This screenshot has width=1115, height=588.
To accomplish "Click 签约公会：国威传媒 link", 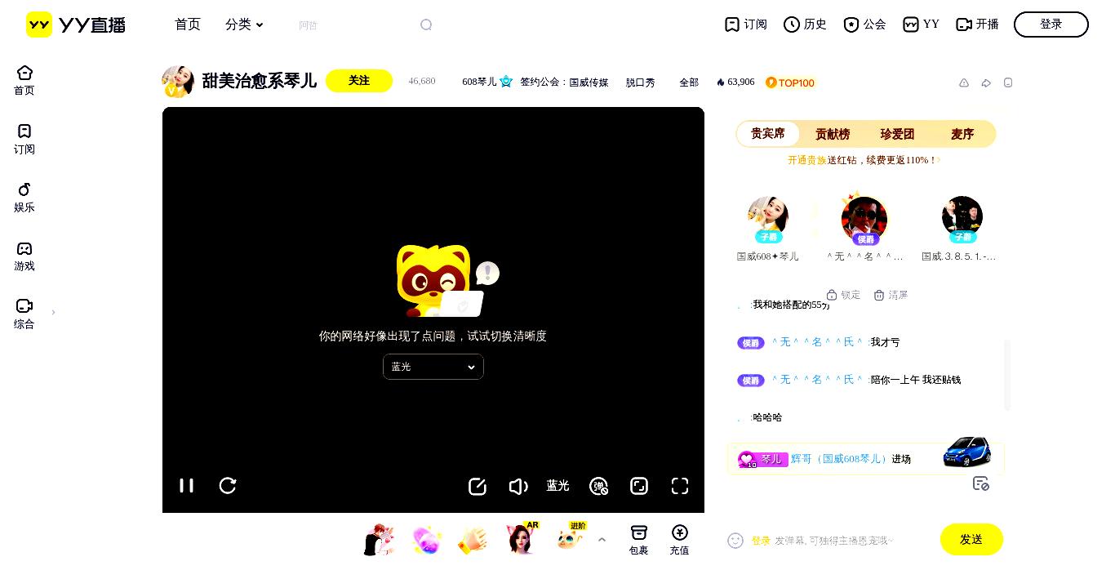I will 564,82.
